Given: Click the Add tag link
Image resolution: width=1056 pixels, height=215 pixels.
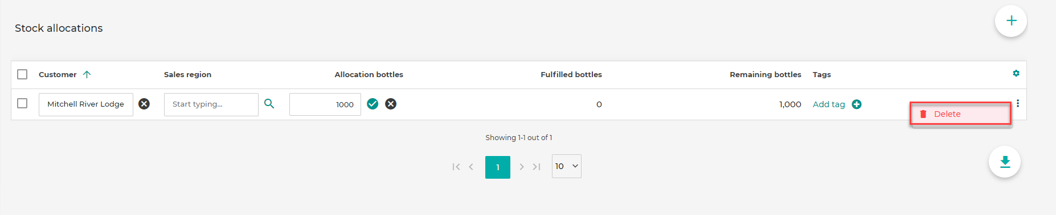Looking at the screenshot, I should pyautogui.click(x=829, y=104).
